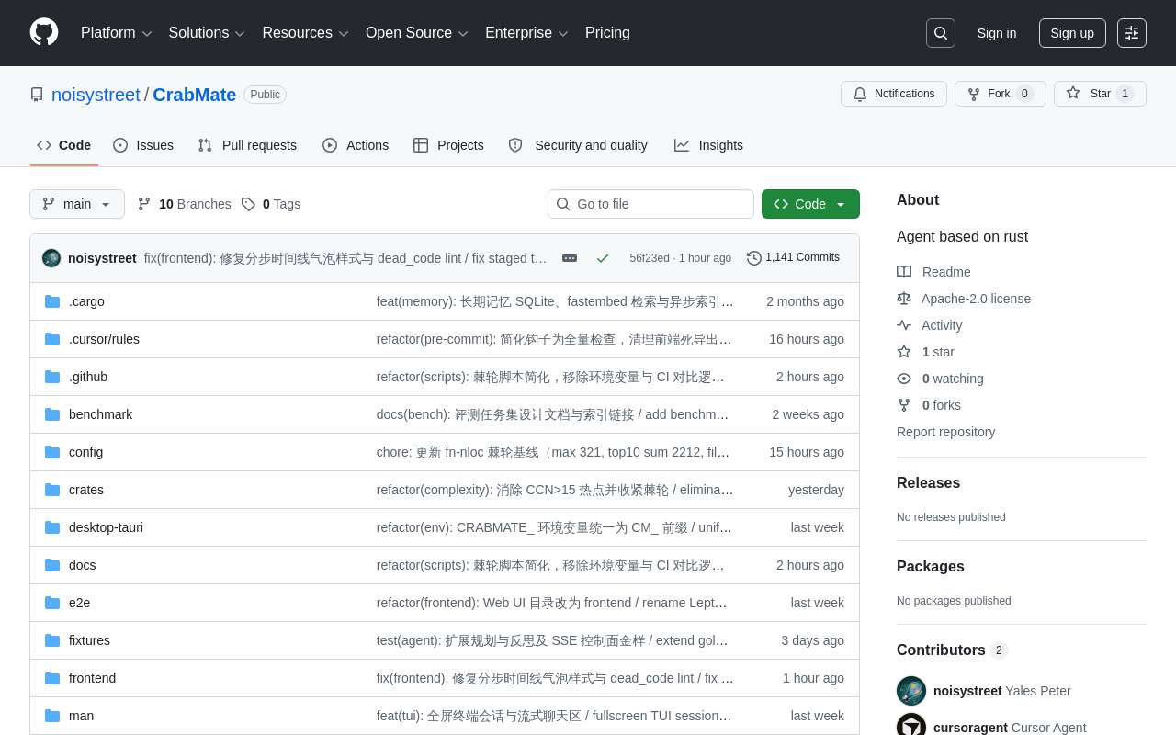Click the CrabMate repository name link
The width and height of the screenshot is (1176, 735).
195,95
